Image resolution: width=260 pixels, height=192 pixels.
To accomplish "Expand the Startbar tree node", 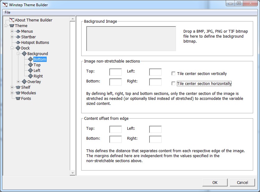I will 12,37.
